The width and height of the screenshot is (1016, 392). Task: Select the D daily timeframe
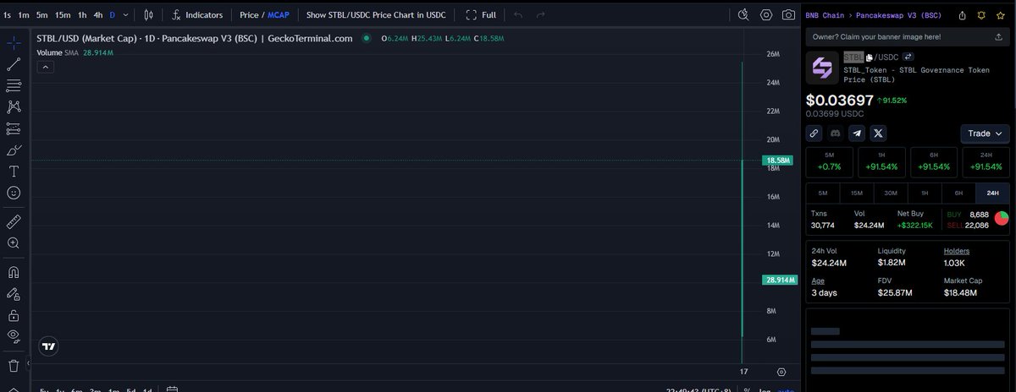113,14
